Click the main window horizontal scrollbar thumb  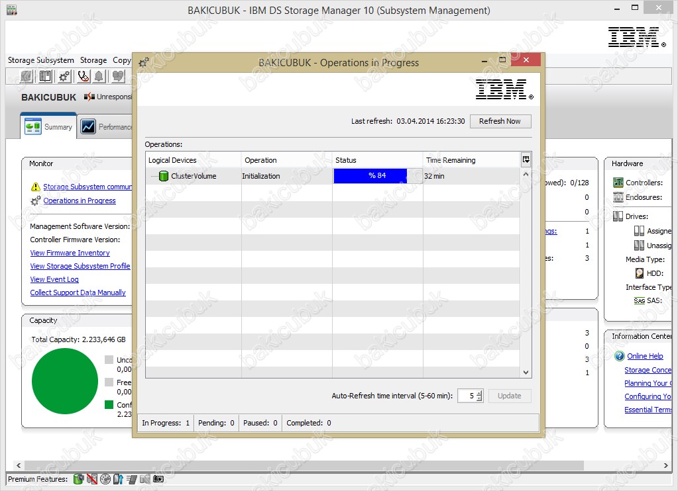point(304,465)
